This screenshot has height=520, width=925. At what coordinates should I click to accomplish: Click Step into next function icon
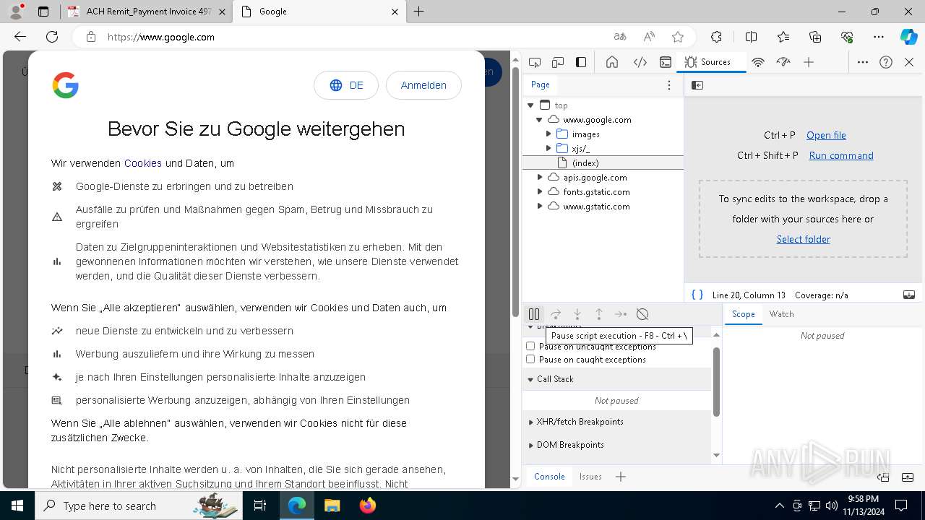tap(577, 314)
